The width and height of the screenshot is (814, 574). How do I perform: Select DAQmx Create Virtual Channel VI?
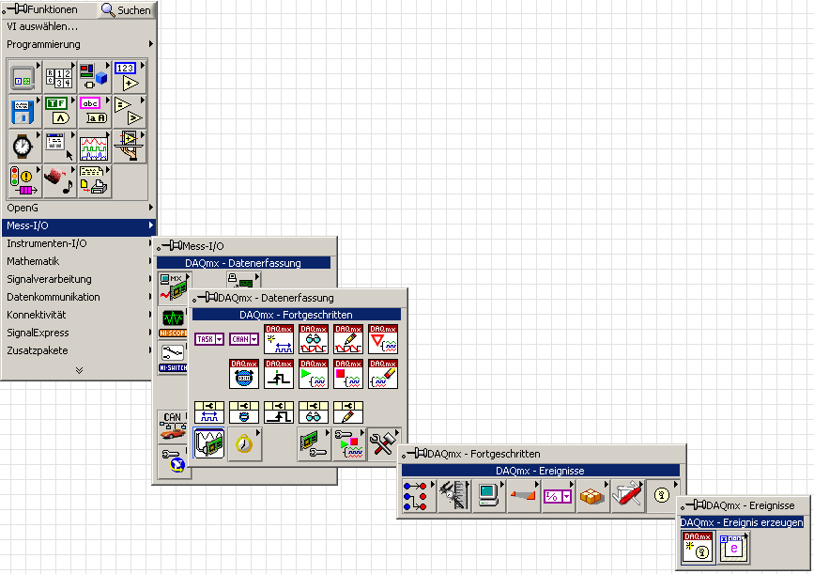[279, 339]
